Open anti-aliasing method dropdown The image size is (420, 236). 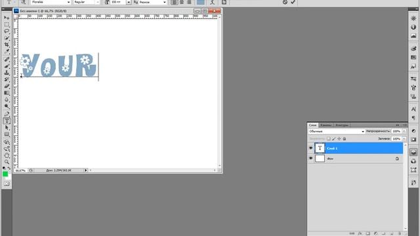[165, 2]
